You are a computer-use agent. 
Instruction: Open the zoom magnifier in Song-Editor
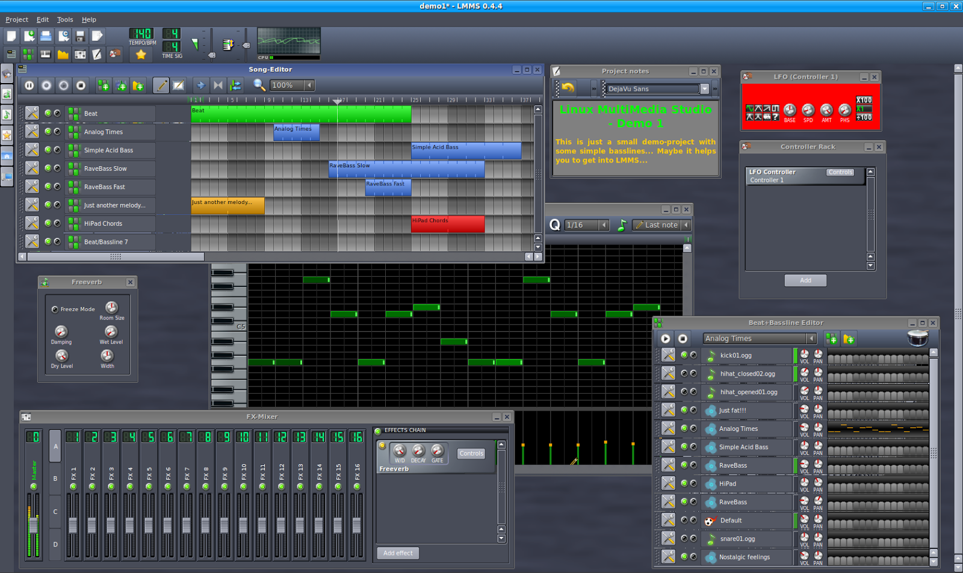(x=259, y=85)
